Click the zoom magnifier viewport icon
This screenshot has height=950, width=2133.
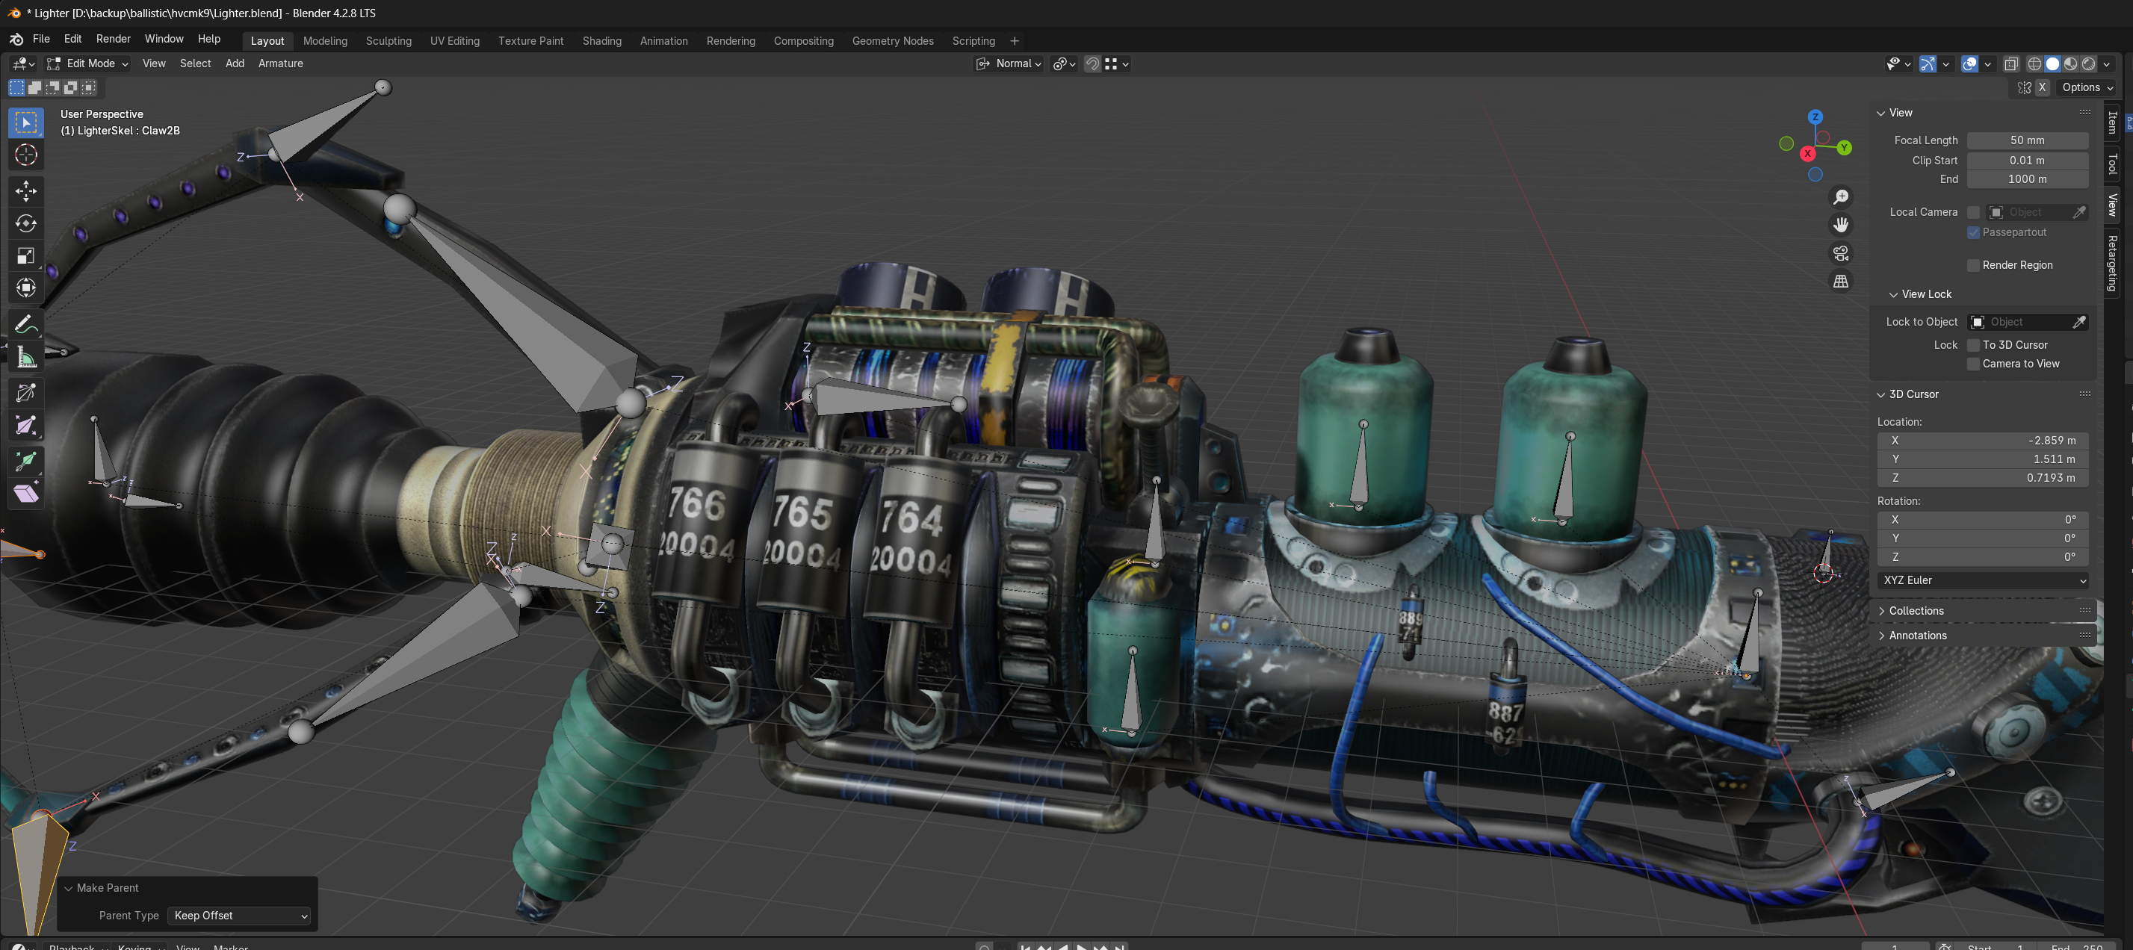point(1840,197)
